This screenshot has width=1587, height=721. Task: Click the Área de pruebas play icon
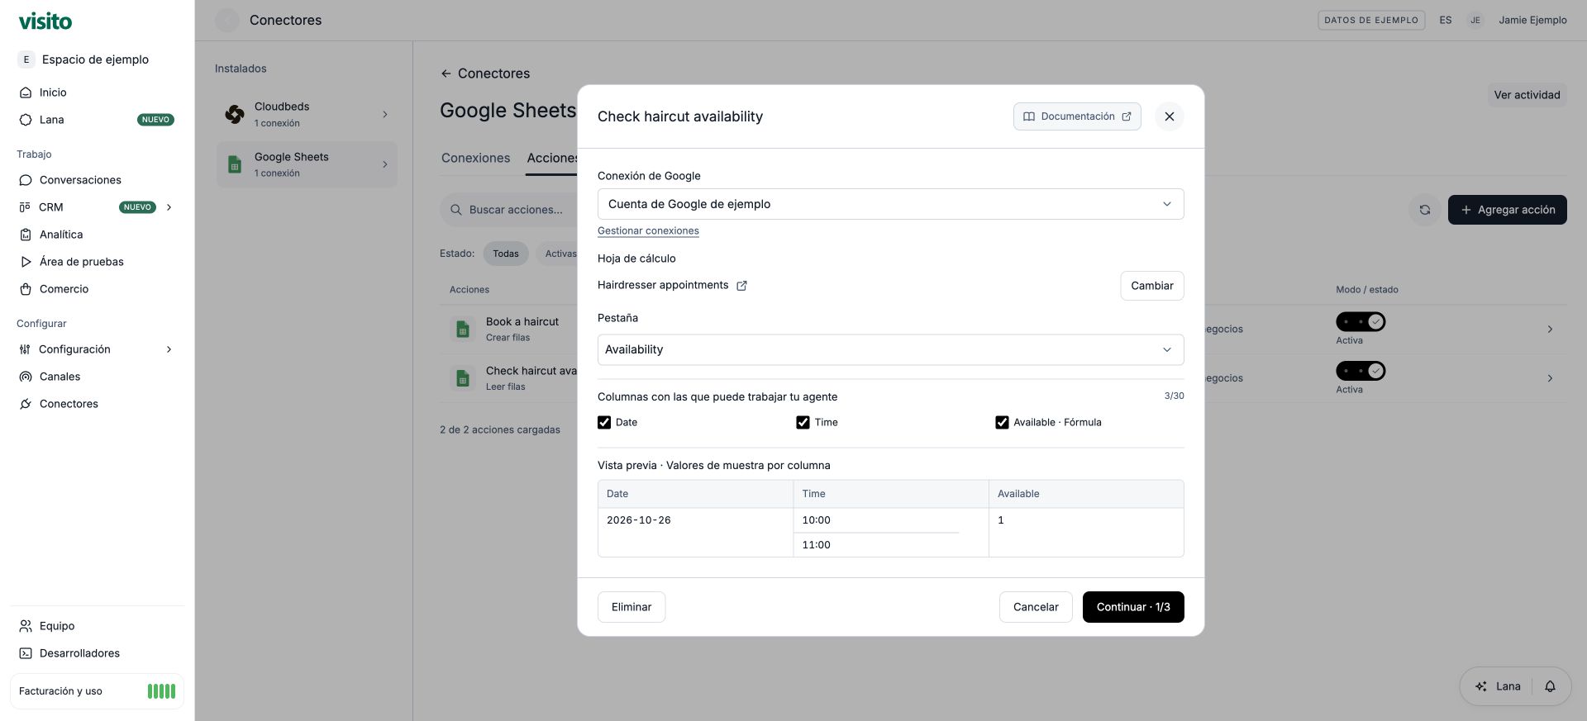[x=26, y=262]
